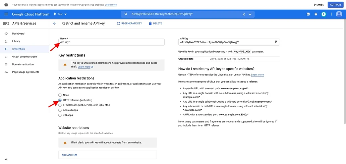This screenshot has height=164, width=346.
Task: Click the Library sidebar icon
Action: pos(6,41)
